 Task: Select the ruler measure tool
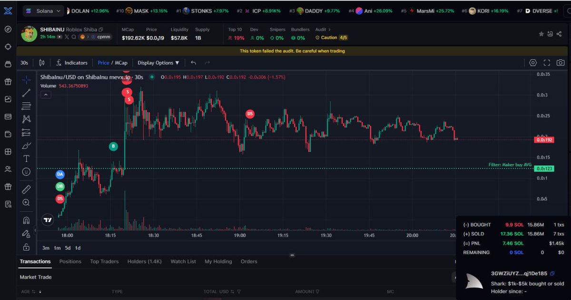27,189
